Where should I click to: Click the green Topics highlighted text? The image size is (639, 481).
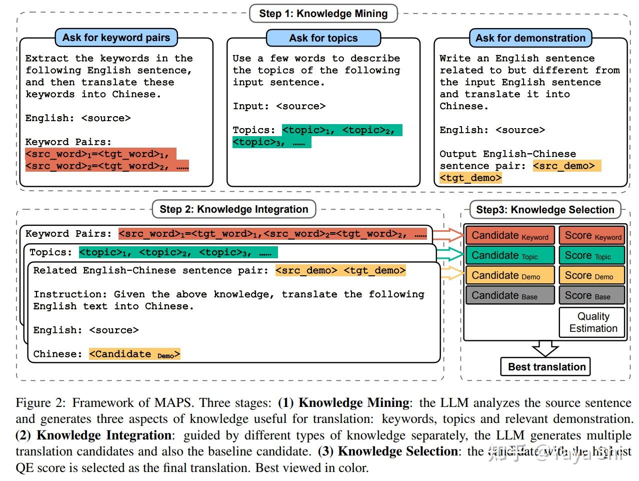coord(177,252)
